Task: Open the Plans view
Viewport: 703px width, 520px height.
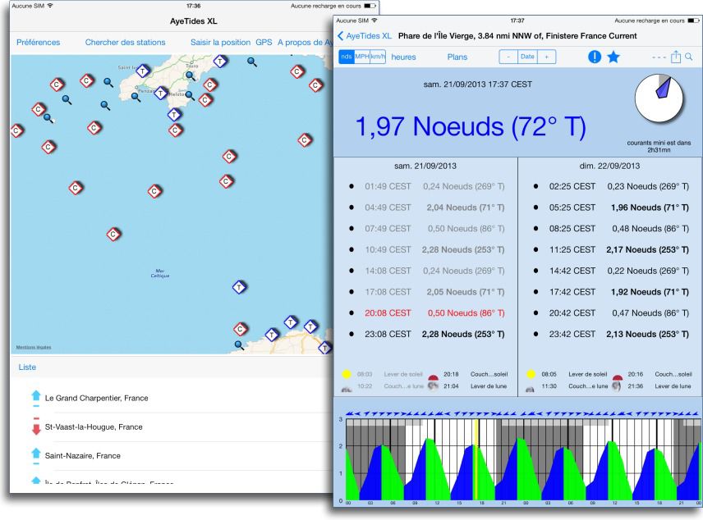Action: (x=457, y=57)
